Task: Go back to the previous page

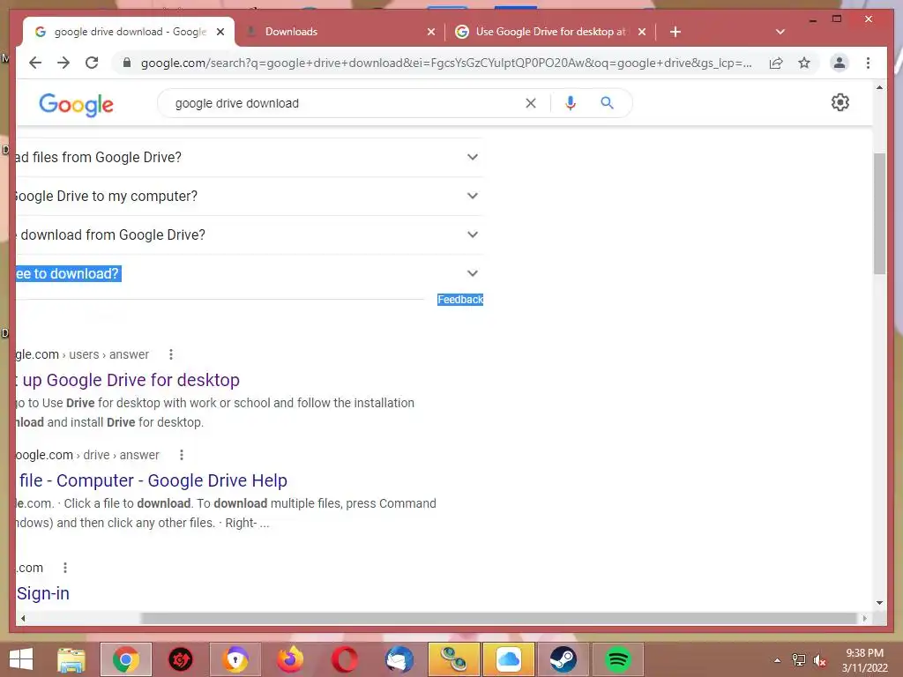Action: (x=35, y=63)
